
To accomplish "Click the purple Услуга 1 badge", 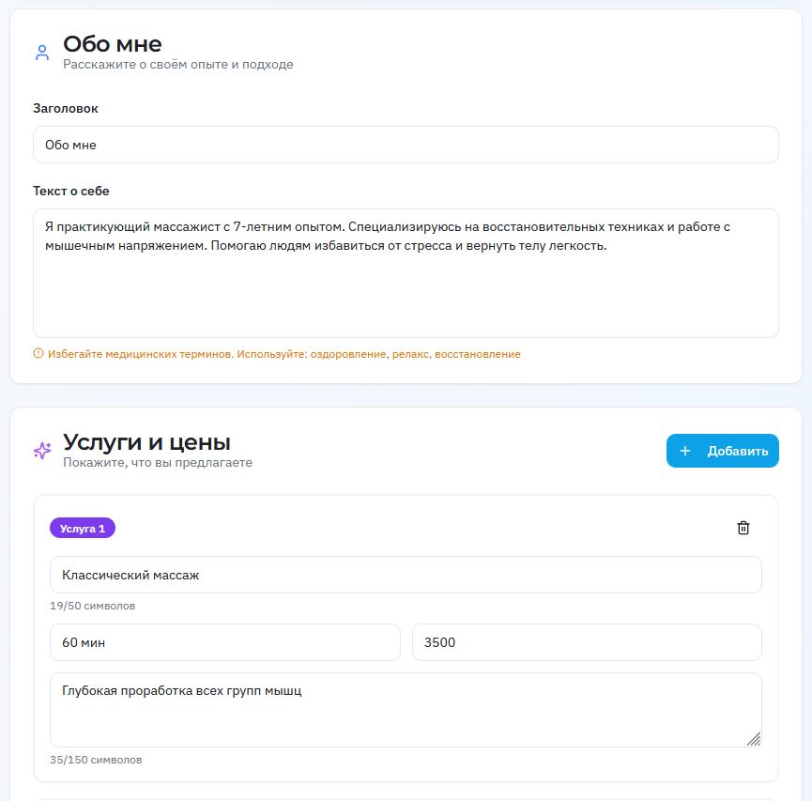I will tap(83, 529).
